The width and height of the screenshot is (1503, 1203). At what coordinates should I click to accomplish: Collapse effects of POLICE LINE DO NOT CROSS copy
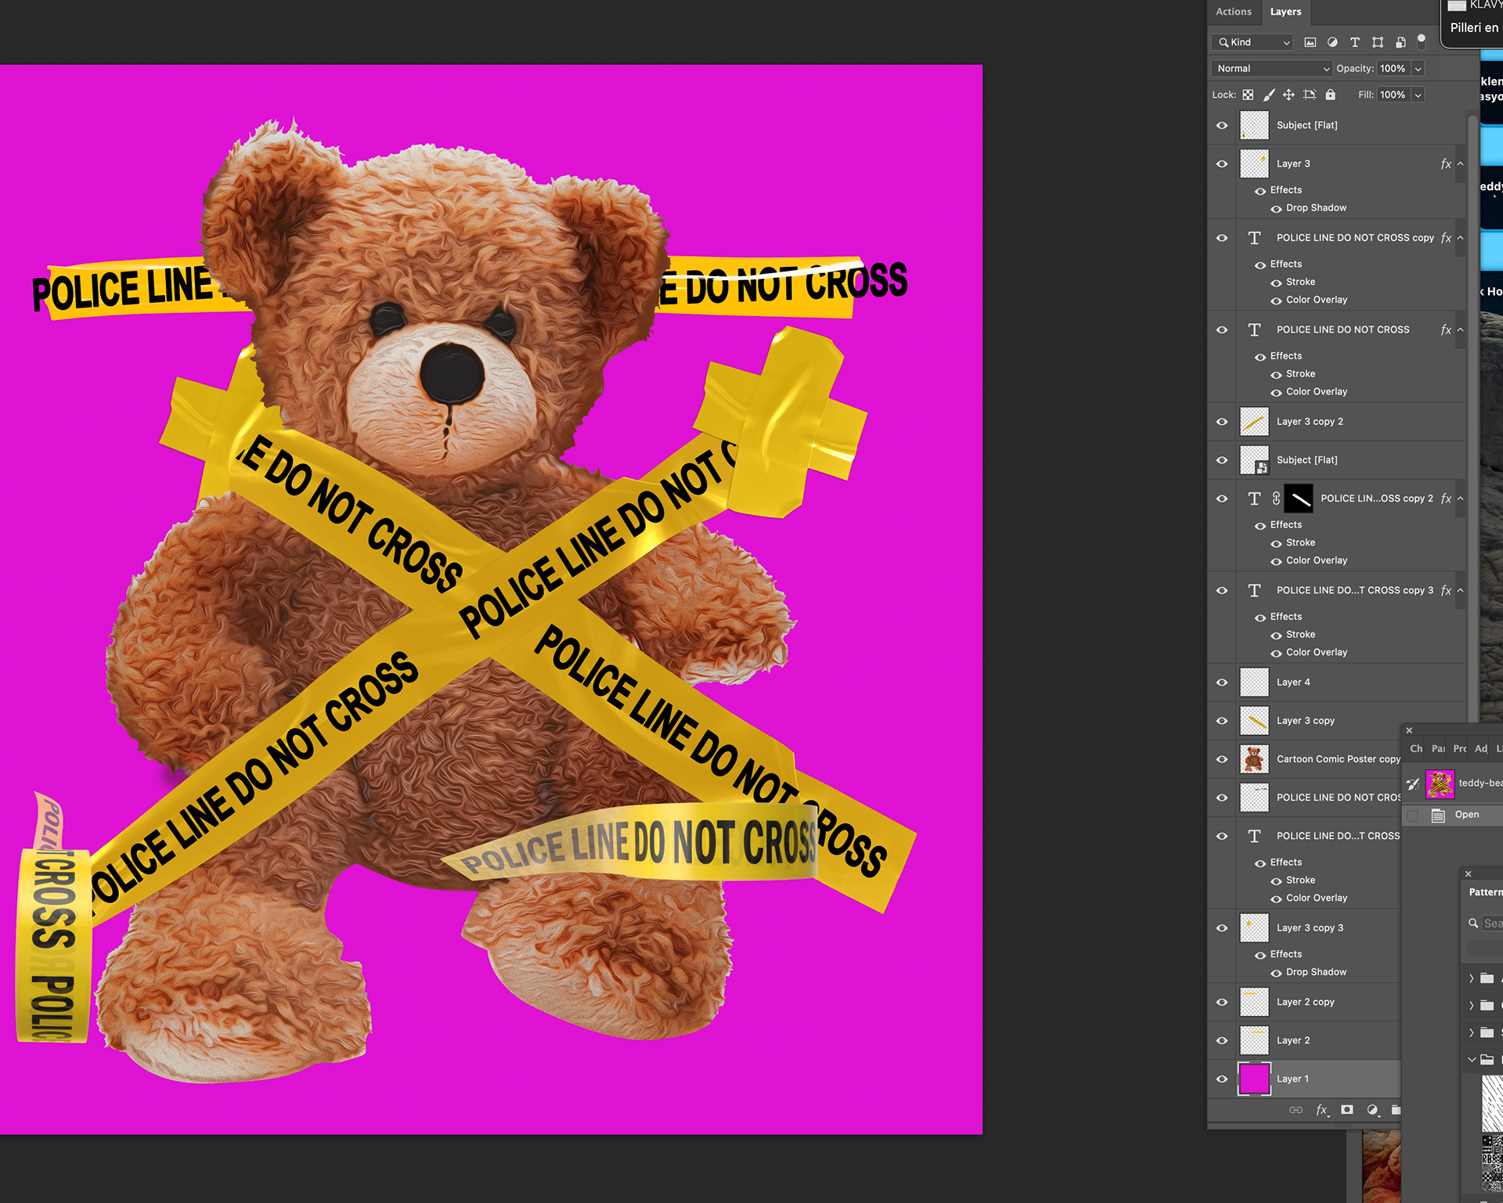[1460, 238]
